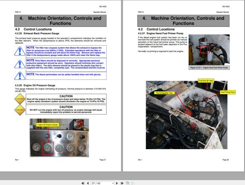Screen dimensions: 245x185
Task: Go to the previous page
Action: coord(88,183)
